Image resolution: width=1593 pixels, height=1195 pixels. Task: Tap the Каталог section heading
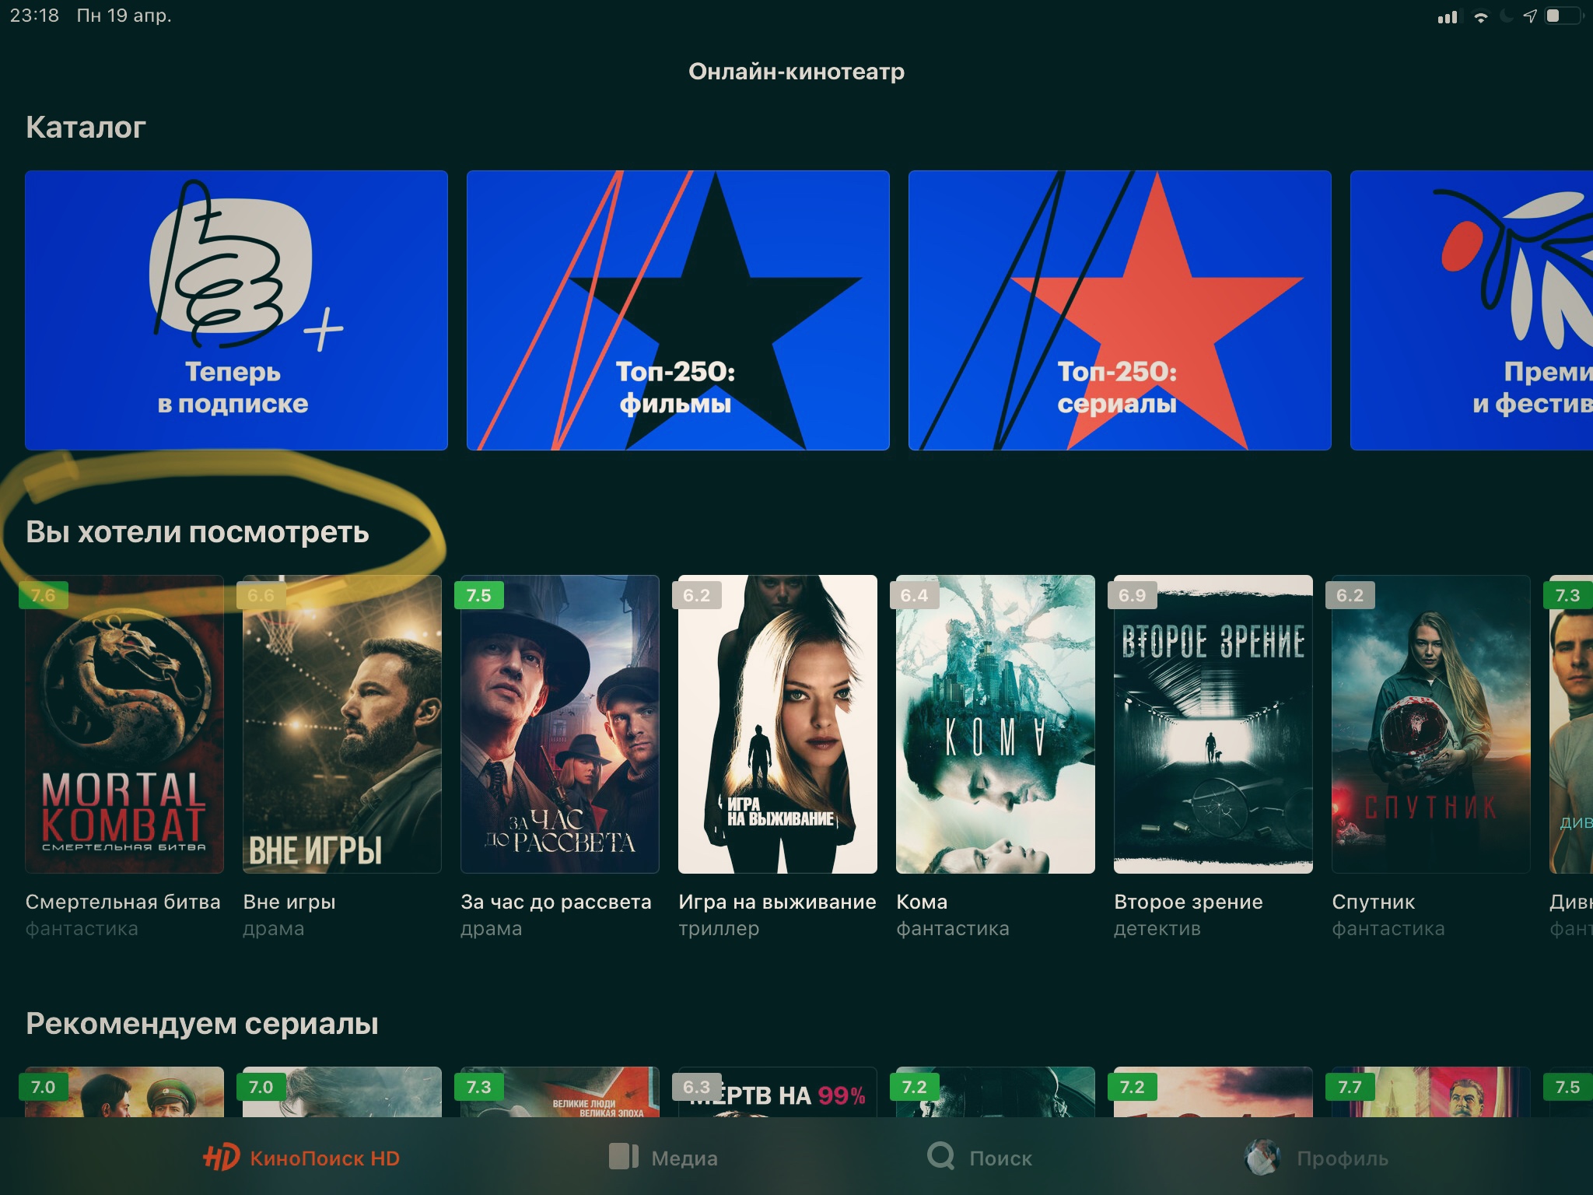[x=86, y=127]
